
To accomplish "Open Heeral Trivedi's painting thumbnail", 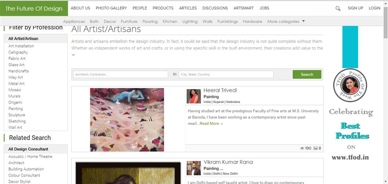I will pyautogui.click(x=127, y=119).
